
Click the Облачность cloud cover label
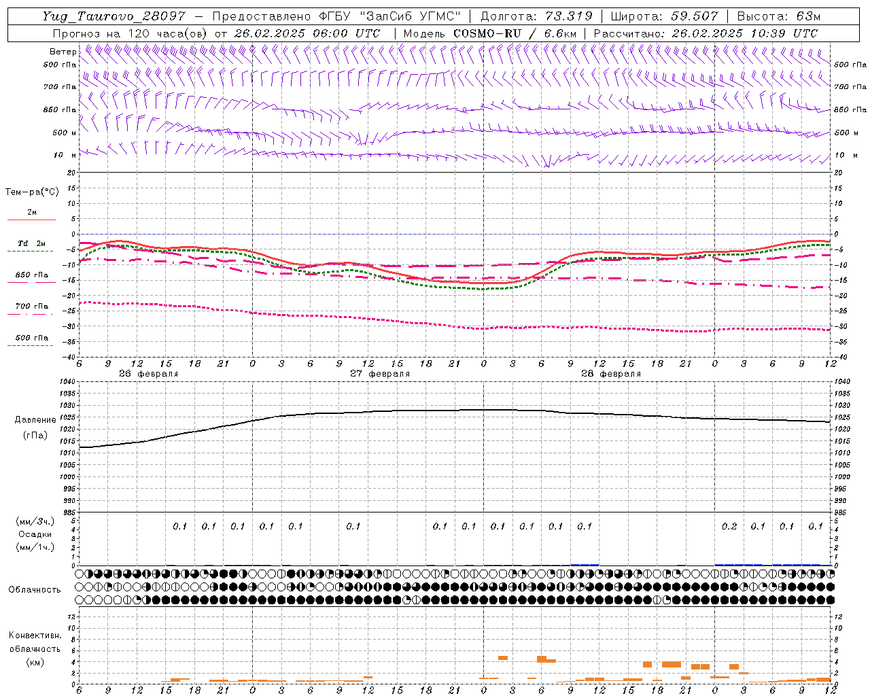[35, 589]
